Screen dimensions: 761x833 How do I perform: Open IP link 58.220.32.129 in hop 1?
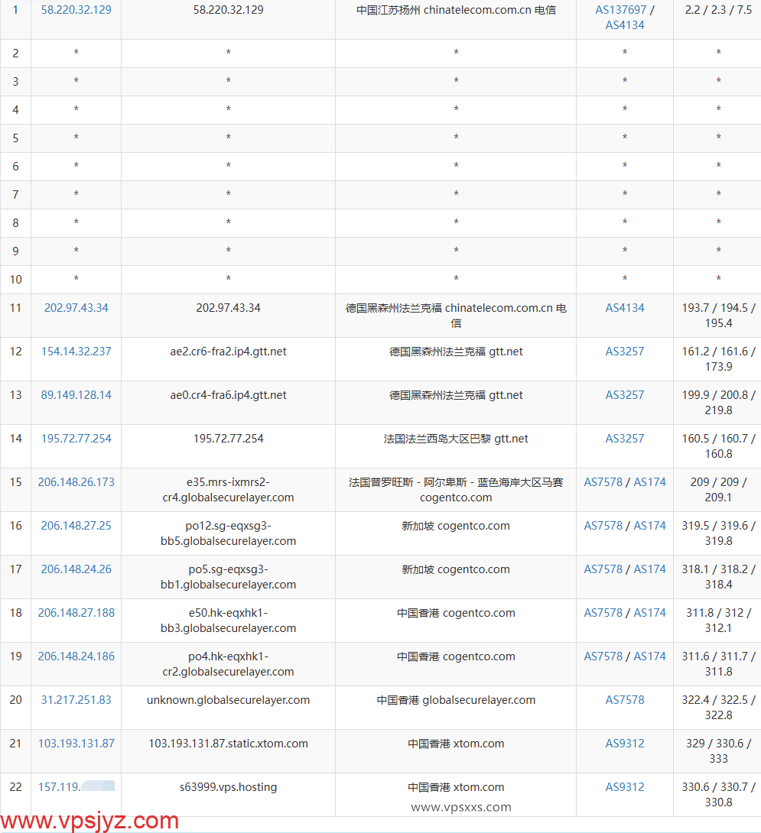click(76, 10)
